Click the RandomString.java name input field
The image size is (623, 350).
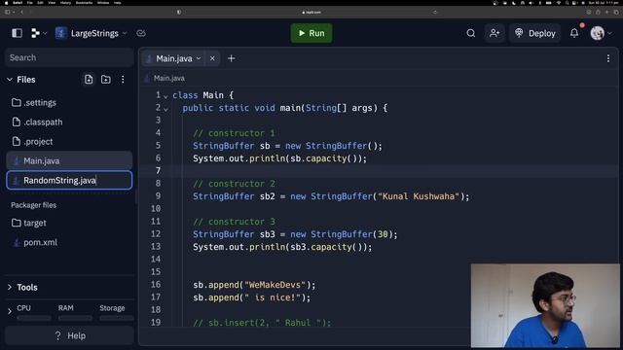69,181
